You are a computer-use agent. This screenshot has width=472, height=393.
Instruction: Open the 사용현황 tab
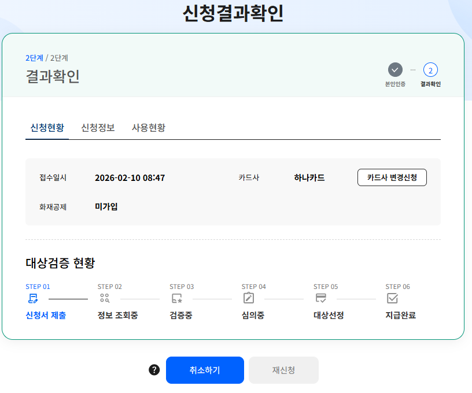pos(149,128)
